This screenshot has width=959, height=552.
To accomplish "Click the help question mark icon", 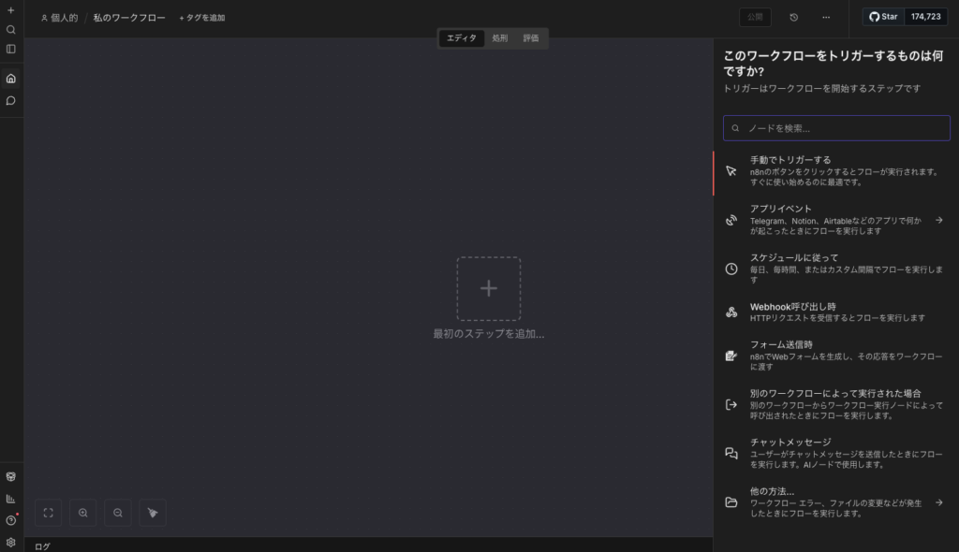I will 11,520.
